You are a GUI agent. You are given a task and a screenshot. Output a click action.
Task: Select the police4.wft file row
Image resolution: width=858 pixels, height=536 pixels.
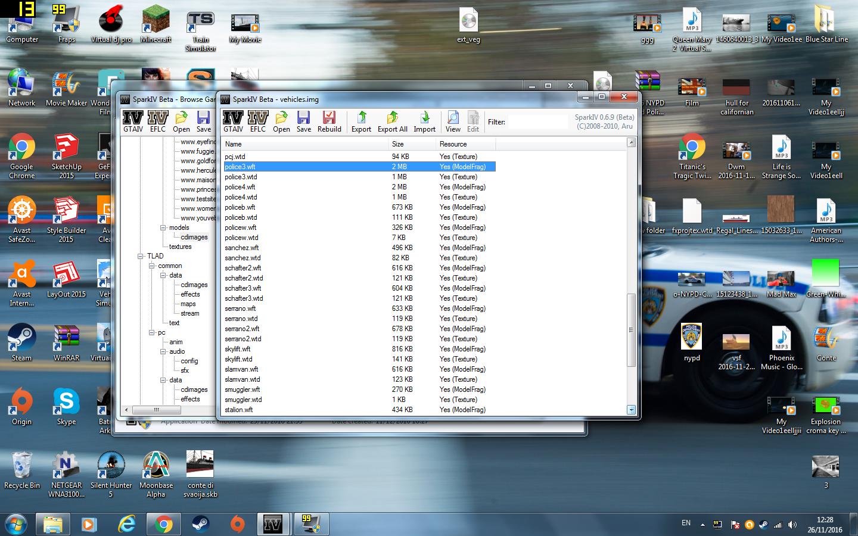(x=241, y=187)
